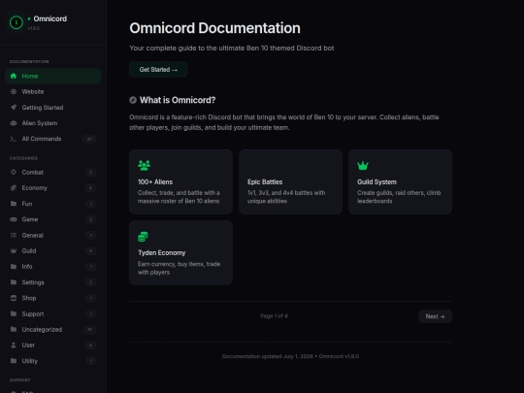Click the General list icon

pyautogui.click(x=14, y=235)
